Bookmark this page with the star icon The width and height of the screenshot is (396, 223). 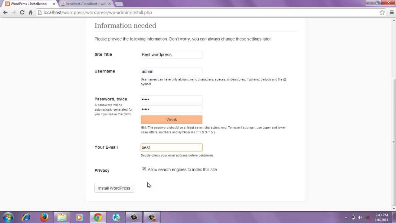[x=382, y=12]
